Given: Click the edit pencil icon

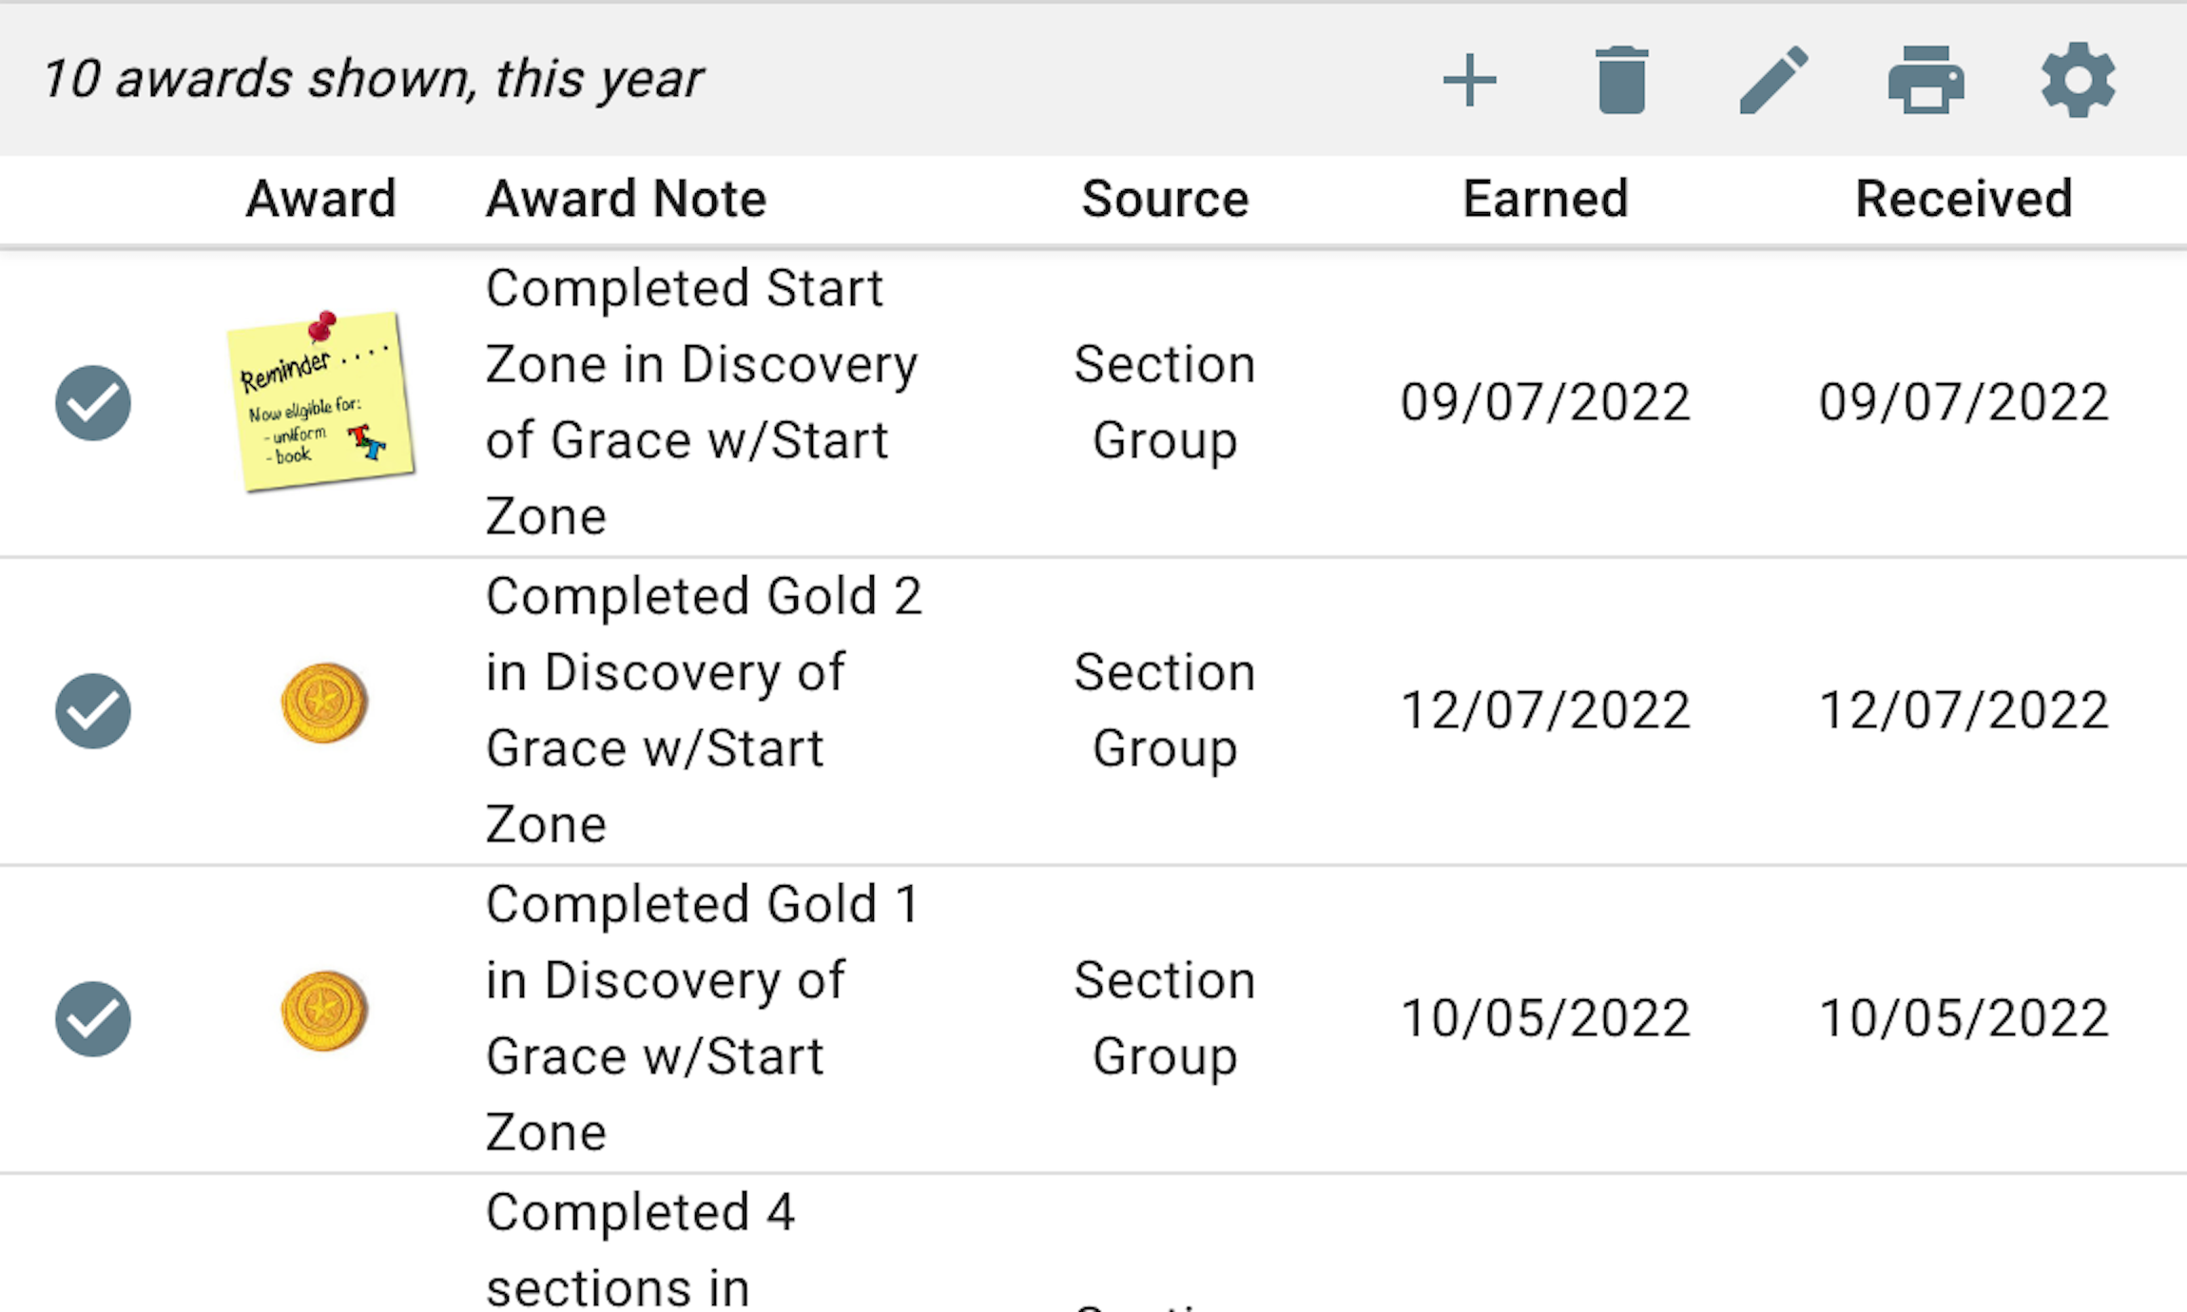Looking at the screenshot, I should (1773, 80).
